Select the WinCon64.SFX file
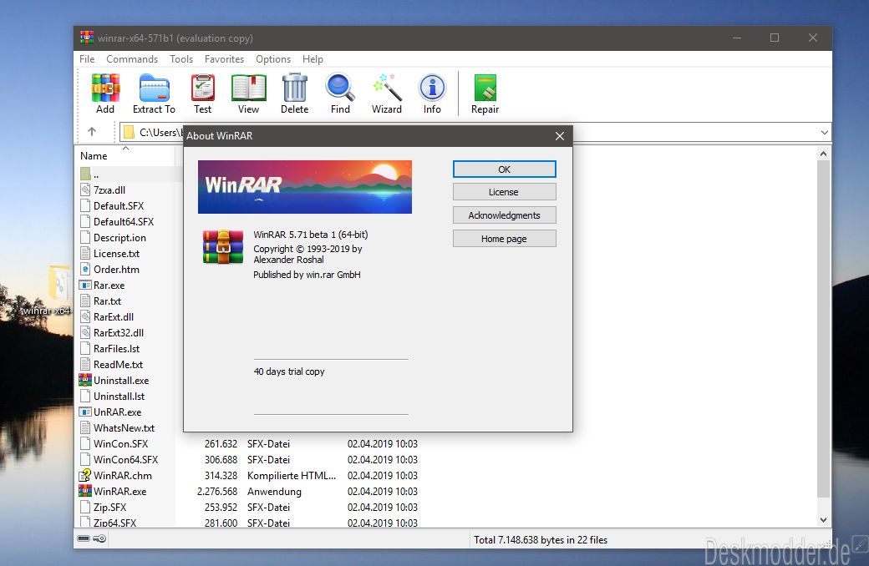The height and width of the screenshot is (566, 869). pos(126,460)
